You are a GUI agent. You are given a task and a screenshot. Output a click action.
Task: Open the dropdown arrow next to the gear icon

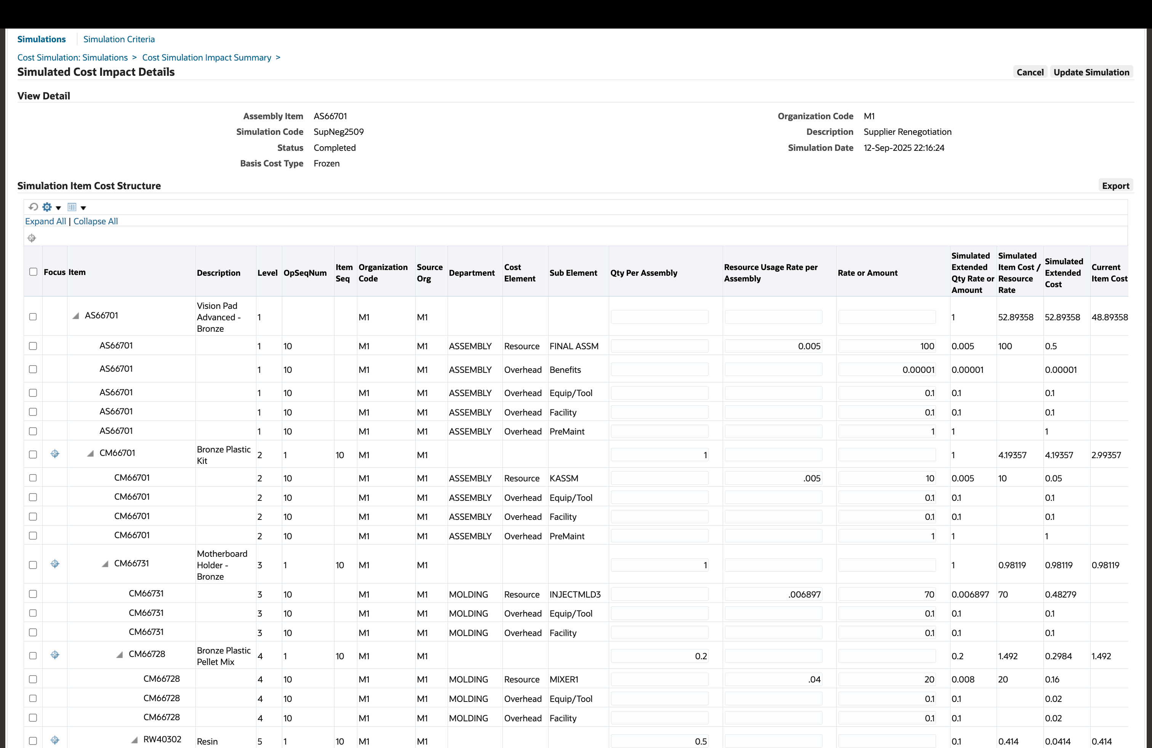click(58, 208)
